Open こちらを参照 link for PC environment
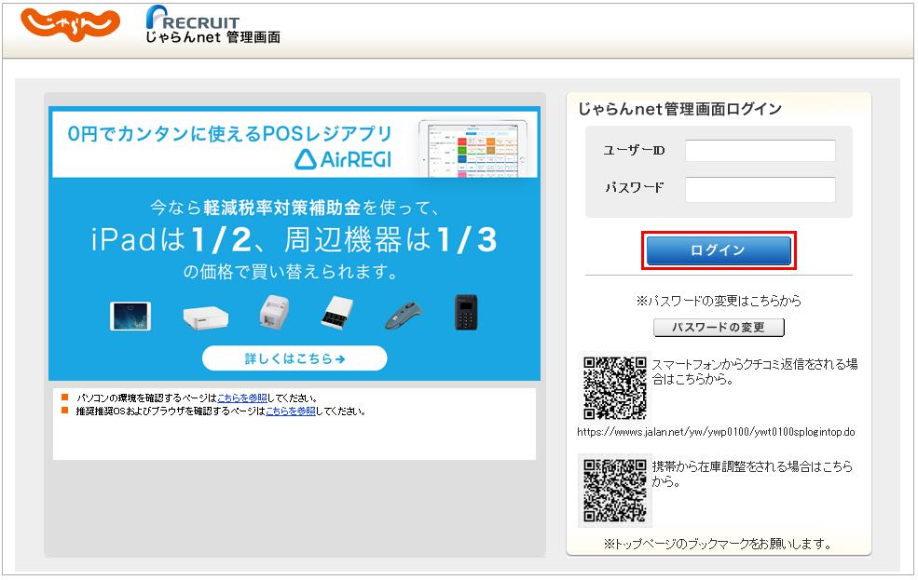Screen dimensions: 918x580 (241, 398)
